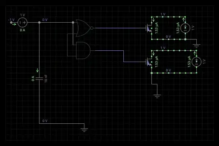The width and height of the screenshot is (219, 146).
Task: Click the ground symbol below lower MOSFET
Action: 157,96
